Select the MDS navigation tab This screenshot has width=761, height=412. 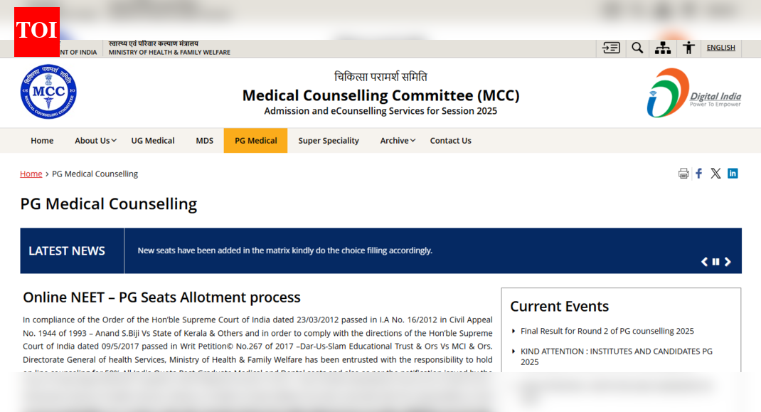coord(204,140)
